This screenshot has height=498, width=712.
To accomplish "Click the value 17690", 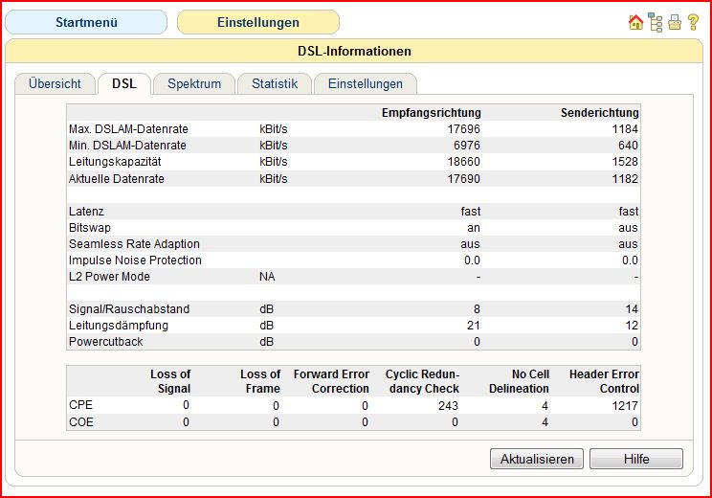I will click(x=463, y=178).
